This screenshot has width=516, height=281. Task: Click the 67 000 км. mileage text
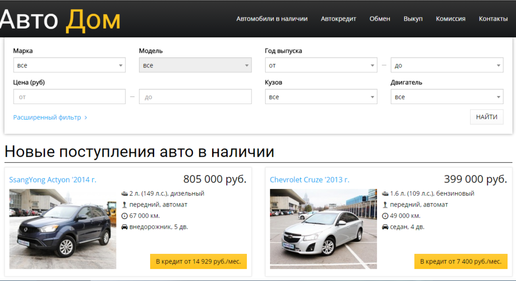145,216
